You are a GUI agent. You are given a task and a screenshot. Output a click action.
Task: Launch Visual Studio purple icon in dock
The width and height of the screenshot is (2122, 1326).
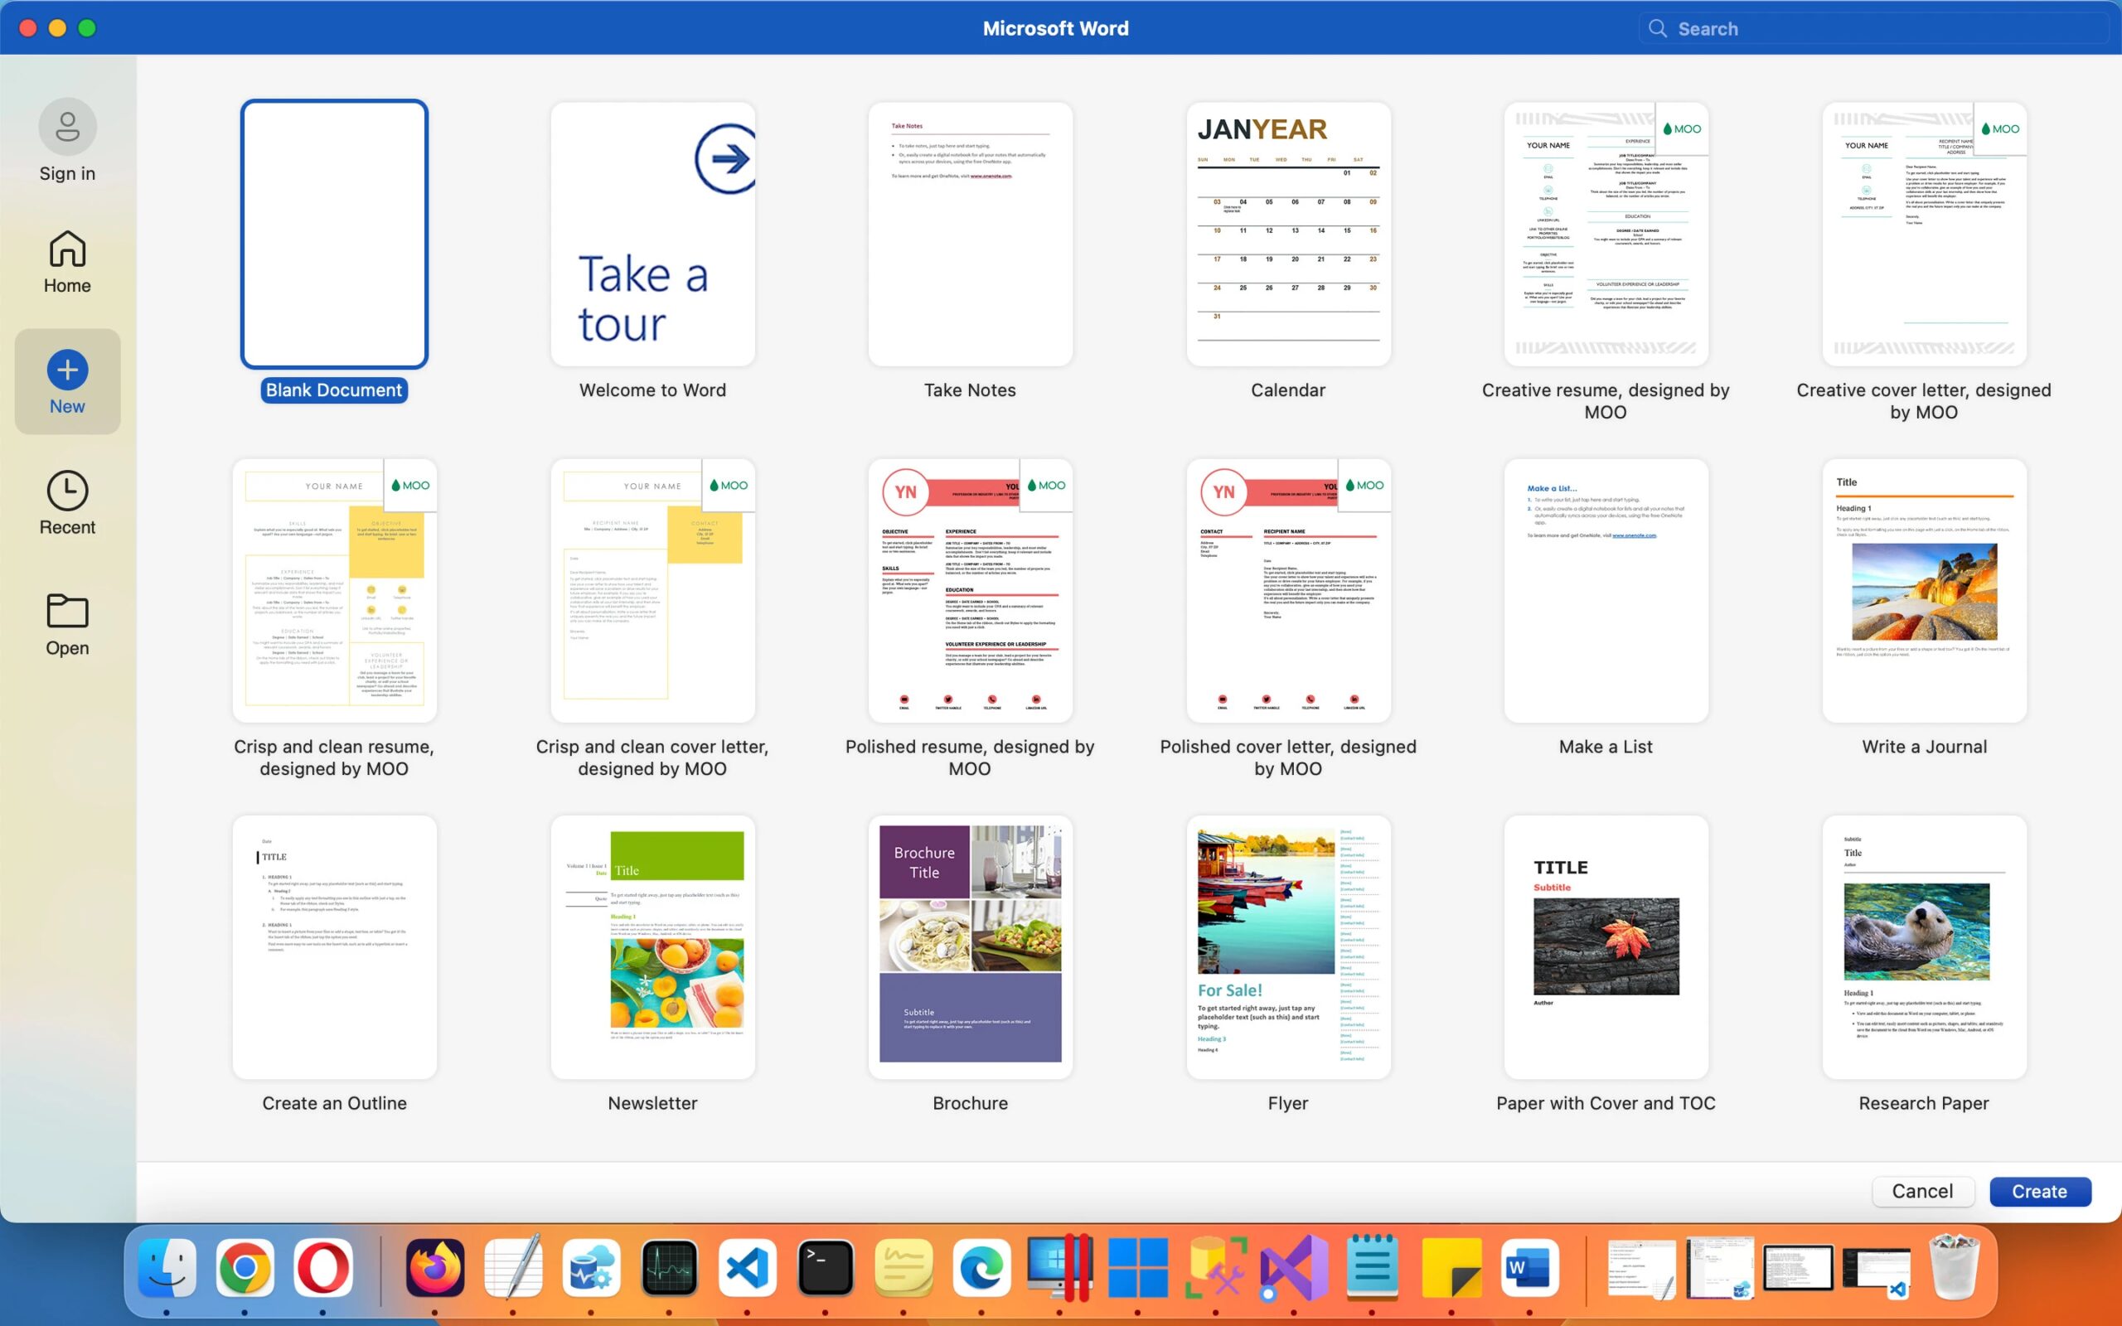point(1293,1268)
